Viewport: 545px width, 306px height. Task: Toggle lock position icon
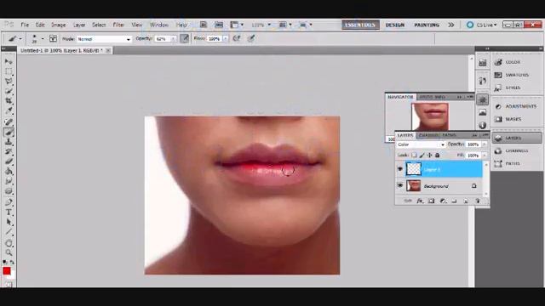click(429, 155)
